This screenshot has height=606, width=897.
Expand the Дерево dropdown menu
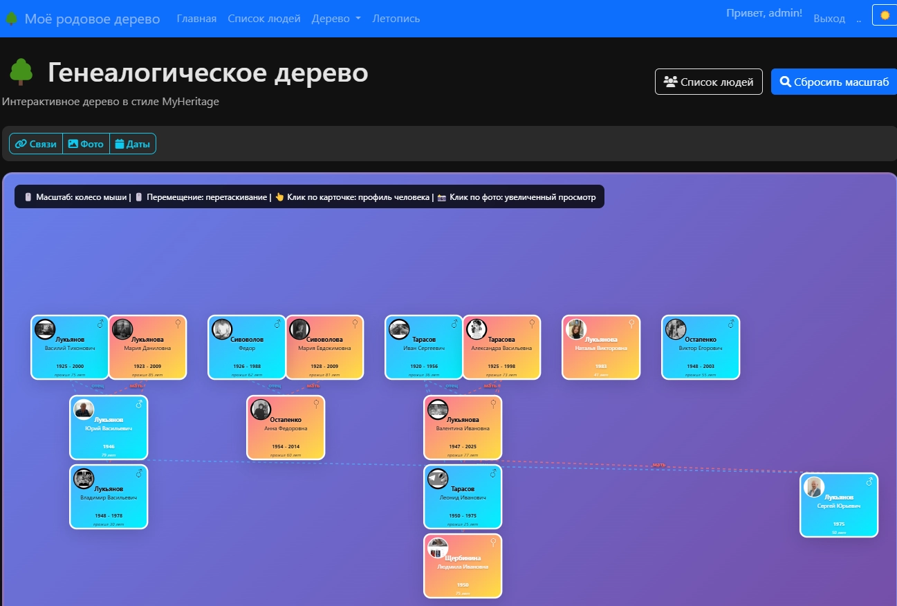pos(336,19)
